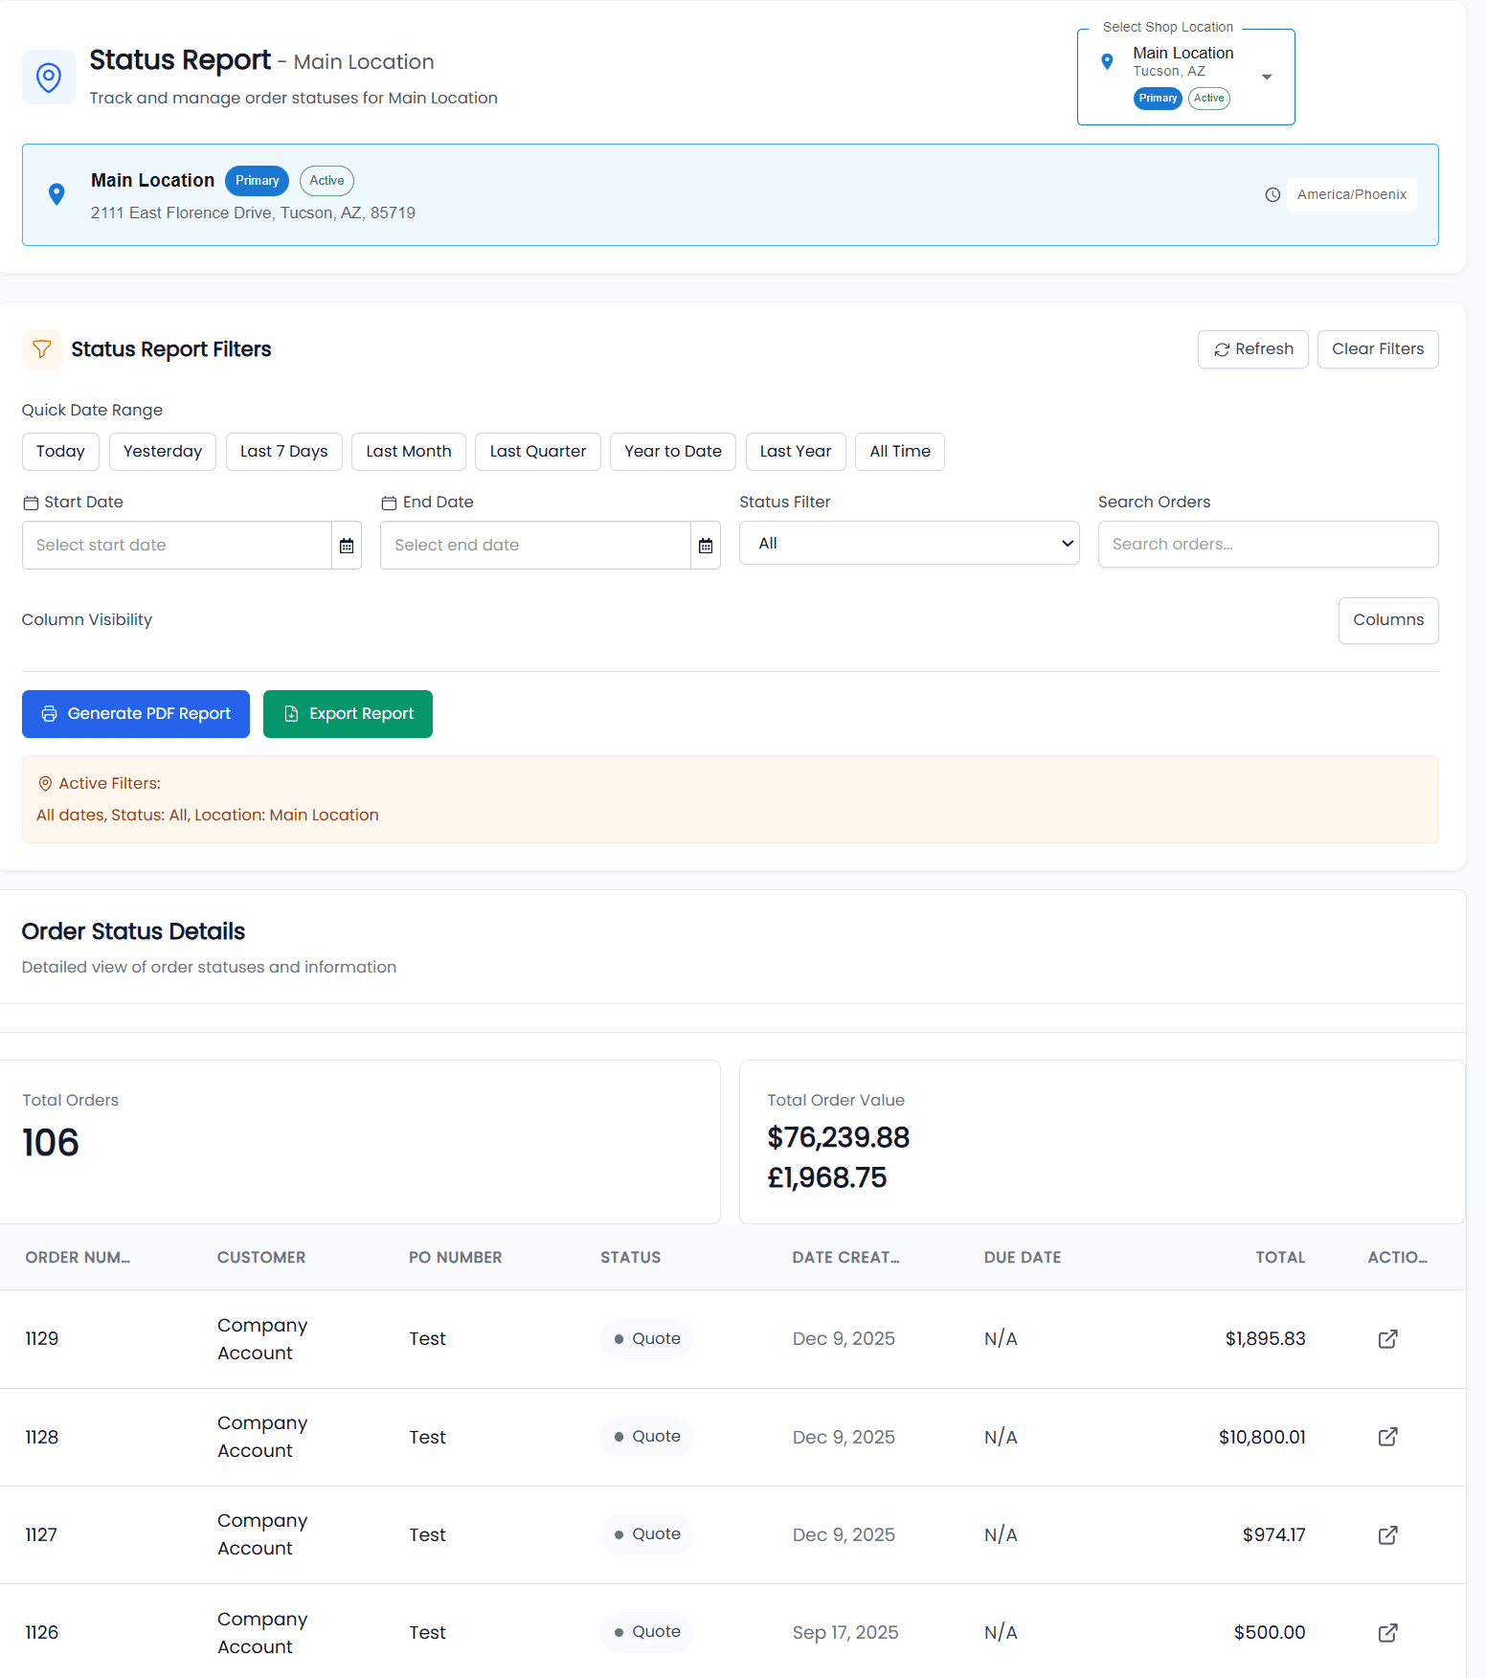Click the America/Phoenix timezone label
The height and width of the screenshot is (1678, 1486).
pos(1352,194)
